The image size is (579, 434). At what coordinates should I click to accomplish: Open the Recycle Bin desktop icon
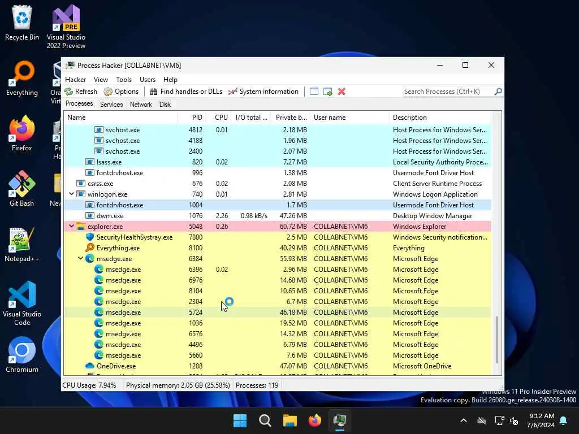[x=22, y=23]
